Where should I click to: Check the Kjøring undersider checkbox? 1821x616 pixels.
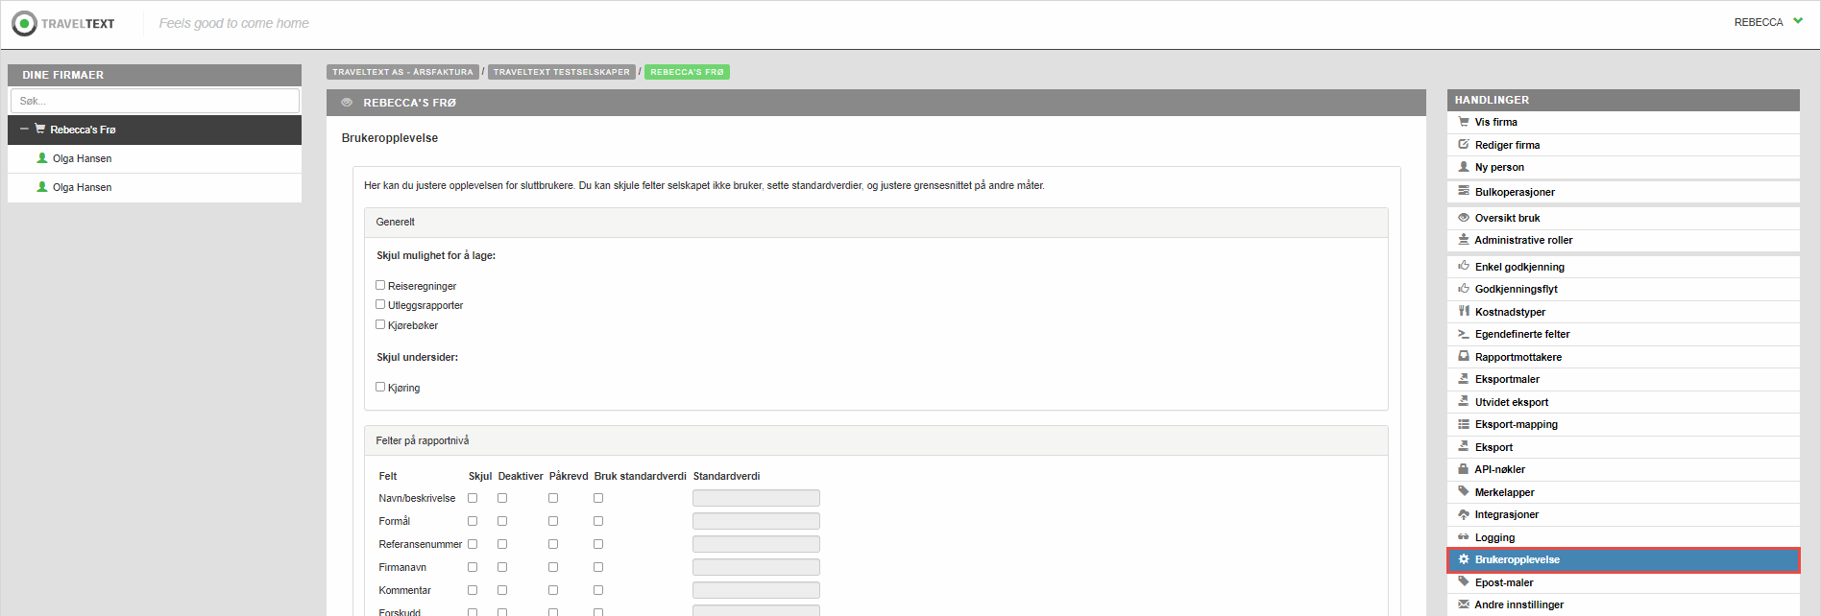coord(380,387)
